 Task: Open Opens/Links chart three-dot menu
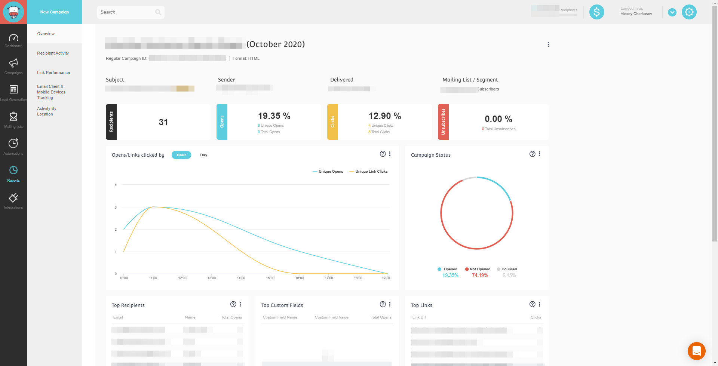(x=390, y=154)
